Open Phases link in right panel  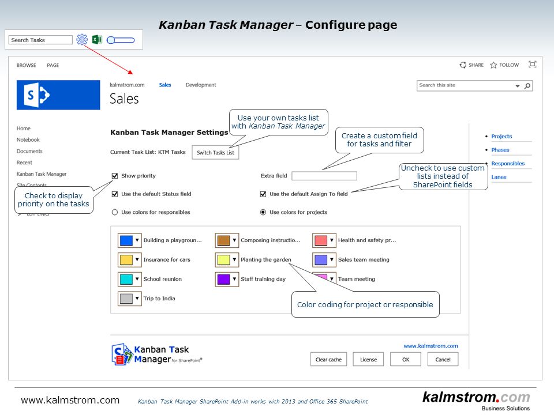(500, 150)
